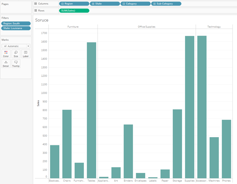Image resolution: width=237 pixels, height=184 pixels.
Task: Open the Color marks card
Action: tap(6, 54)
